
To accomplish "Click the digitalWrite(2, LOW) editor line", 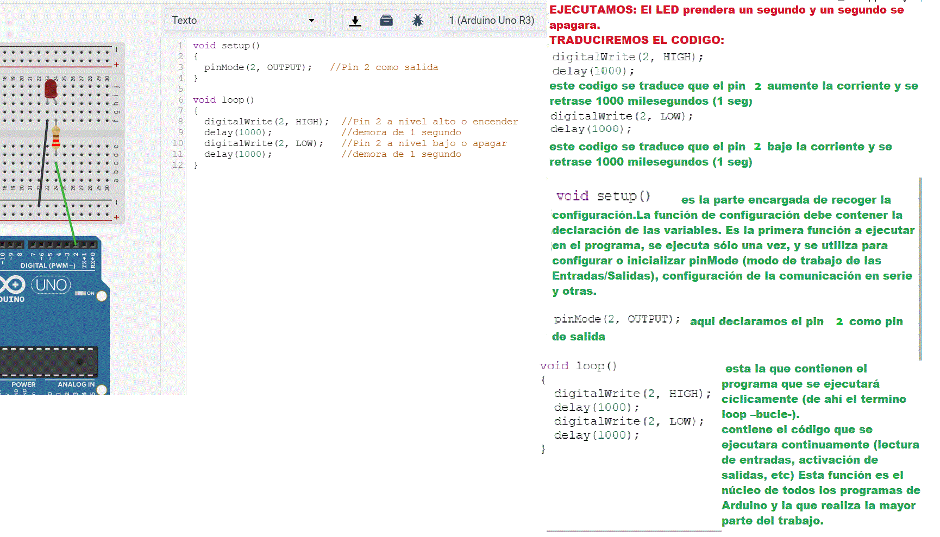I will pos(264,143).
